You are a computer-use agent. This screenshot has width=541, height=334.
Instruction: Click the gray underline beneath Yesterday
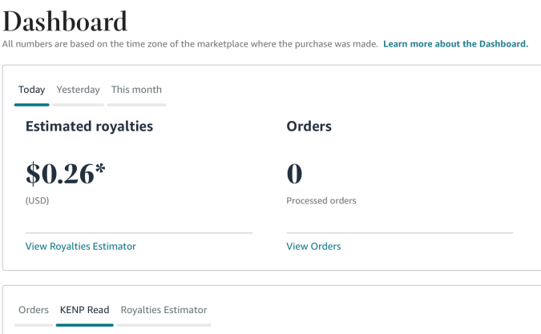(x=79, y=105)
